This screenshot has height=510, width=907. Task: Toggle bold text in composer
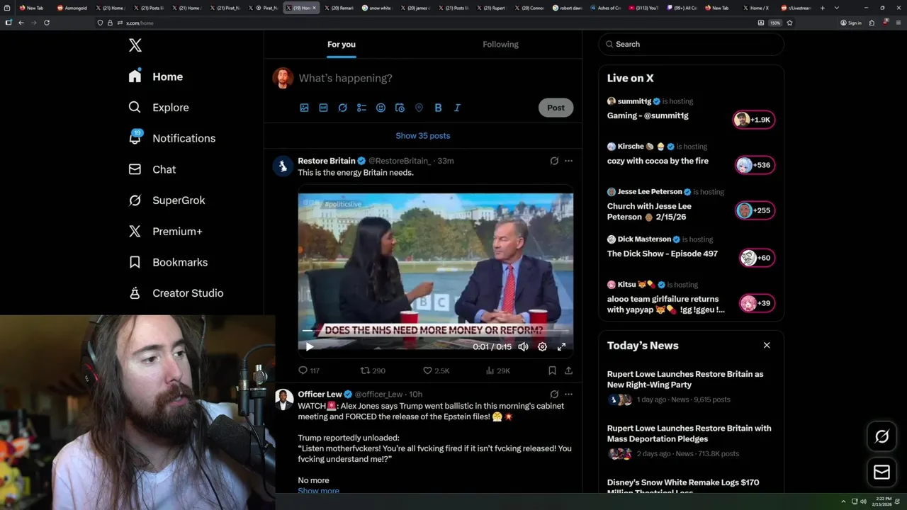(438, 108)
